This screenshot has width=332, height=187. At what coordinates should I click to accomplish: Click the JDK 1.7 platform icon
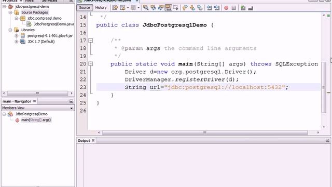pos(23,42)
